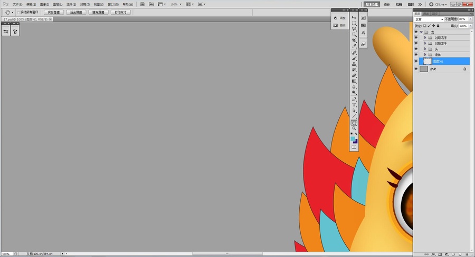Hide the 背景 layer
The image size is (475, 257).
click(x=416, y=69)
